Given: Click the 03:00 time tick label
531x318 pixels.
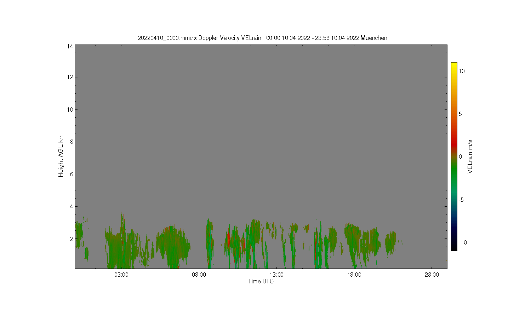Looking at the screenshot, I should pyautogui.click(x=121, y=275).
